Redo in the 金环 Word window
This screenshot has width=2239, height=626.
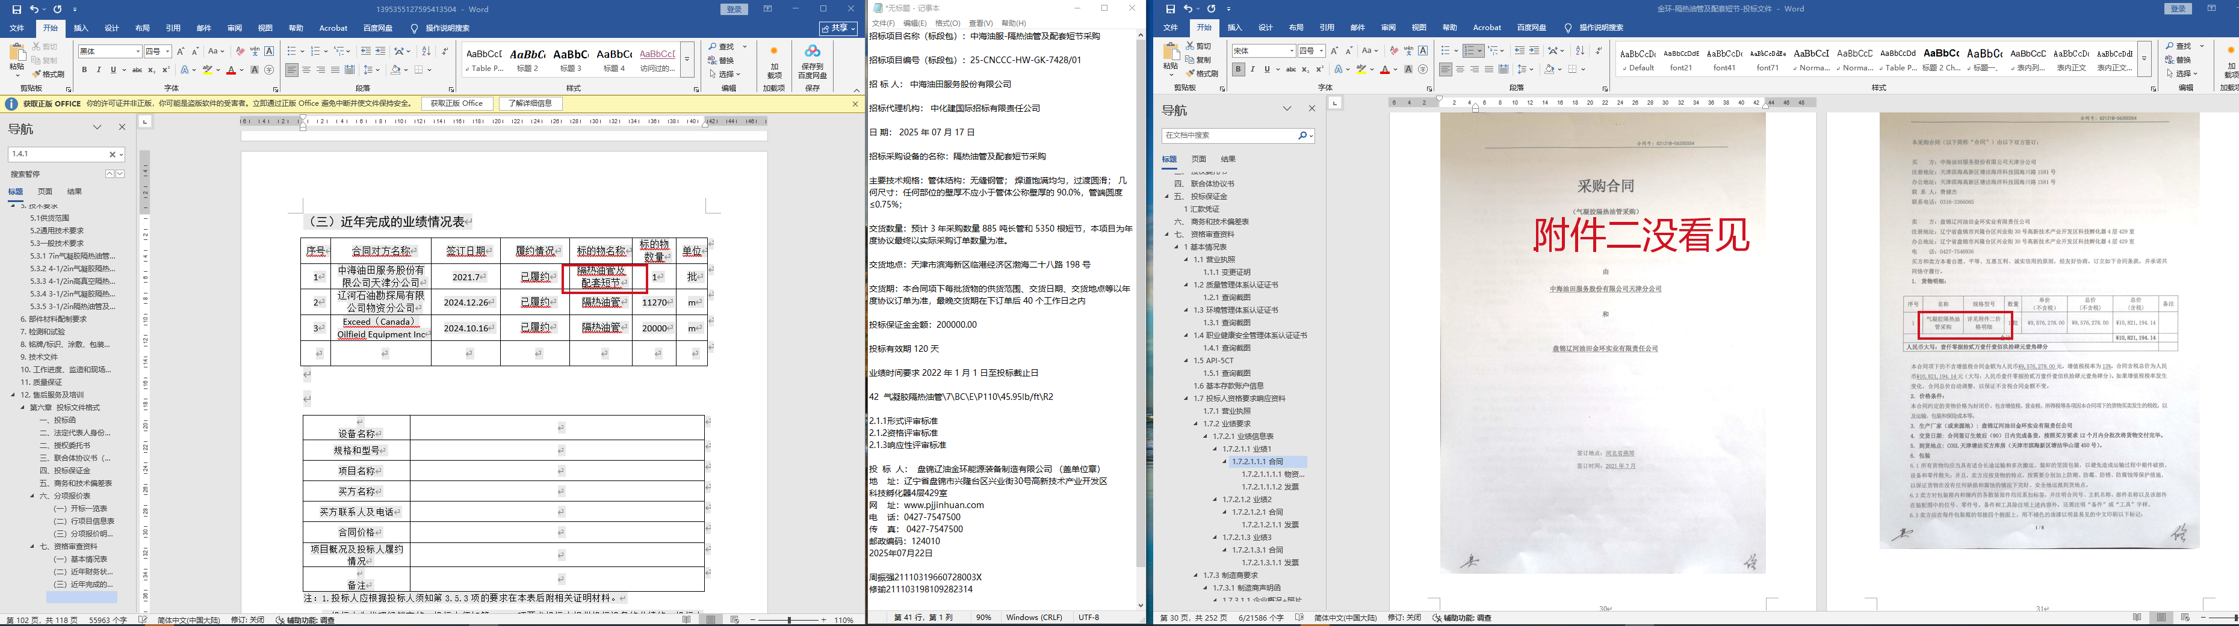tap(1213, 10)
